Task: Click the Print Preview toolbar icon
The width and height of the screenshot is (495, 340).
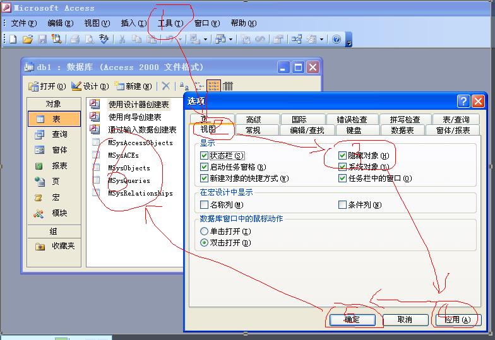Action: (90, 39)
